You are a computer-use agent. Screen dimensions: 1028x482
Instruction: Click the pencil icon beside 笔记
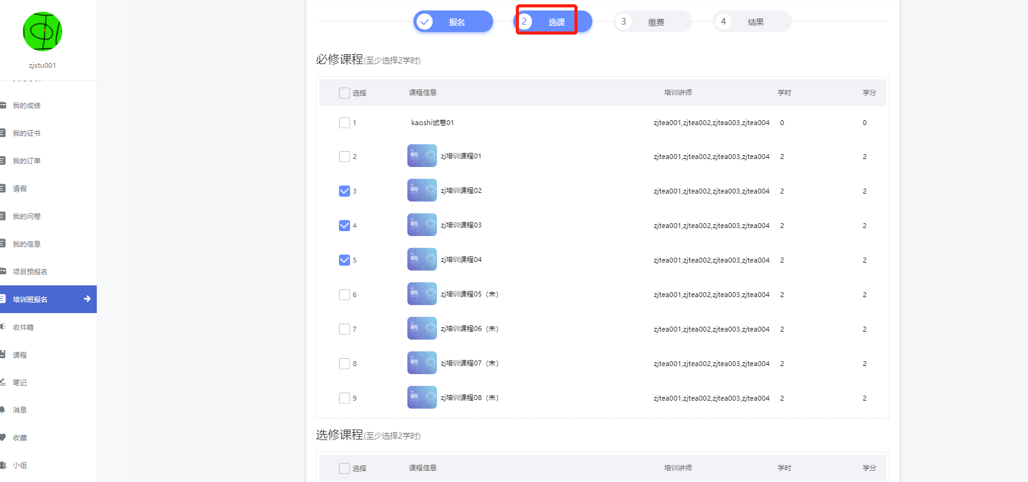click(x=2, y=382)
